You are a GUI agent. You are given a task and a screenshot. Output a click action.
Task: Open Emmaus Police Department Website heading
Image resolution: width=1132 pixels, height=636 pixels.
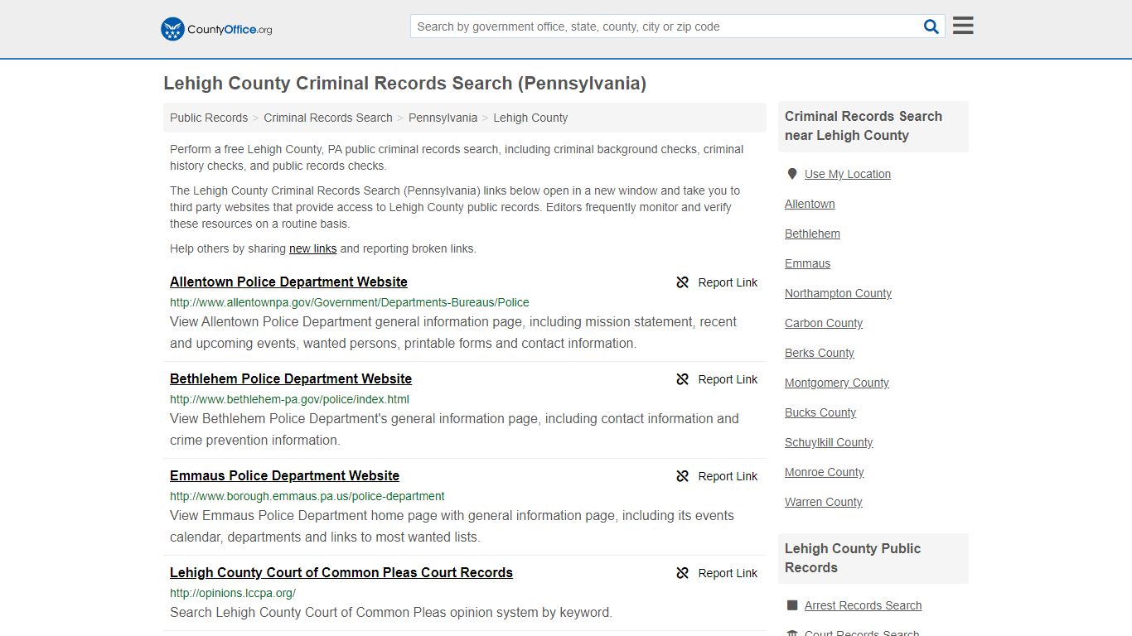pyautogui.click(x=284, y=475)
